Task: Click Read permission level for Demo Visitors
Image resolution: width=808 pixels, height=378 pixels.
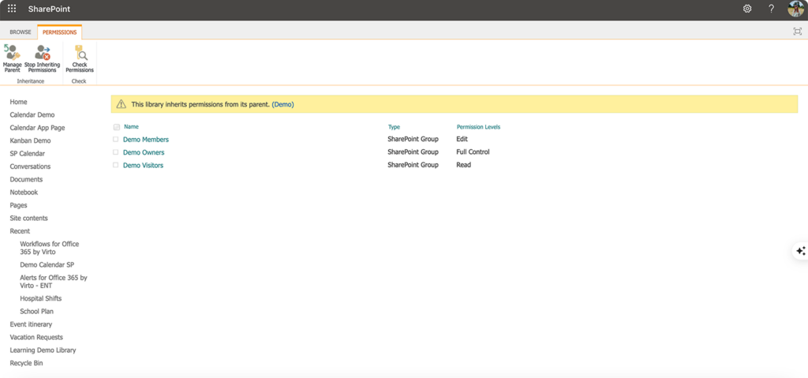Action: 464,165
